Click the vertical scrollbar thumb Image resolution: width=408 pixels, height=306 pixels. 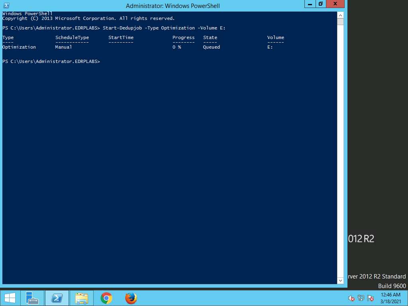point(340,22)
